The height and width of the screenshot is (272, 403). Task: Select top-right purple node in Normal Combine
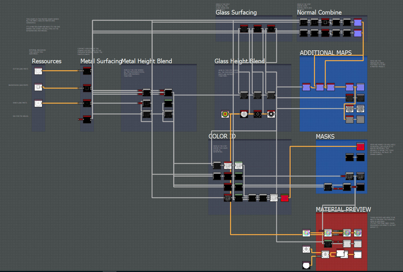point(358,22)
